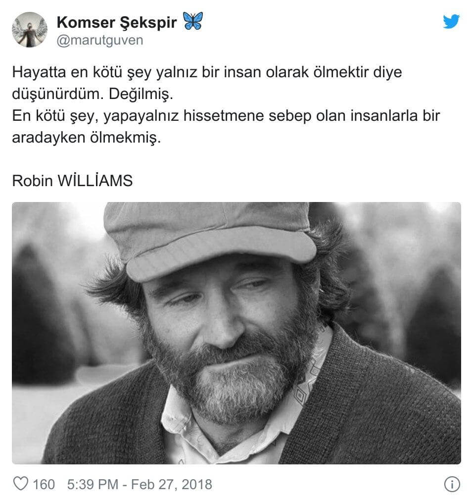Click the line starting 'En kötü şey, yapayalnız'
This screenshot has height=504, width=473.
pyautogui.click(x=226, y=116)
